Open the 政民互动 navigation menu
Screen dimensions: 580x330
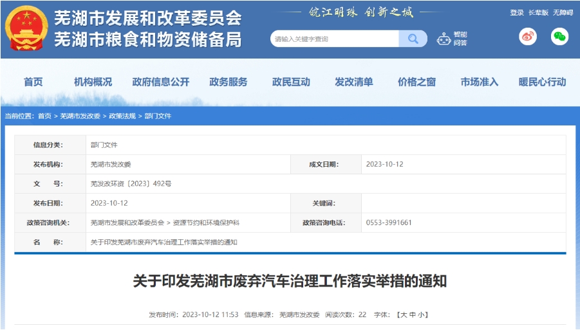291,82
